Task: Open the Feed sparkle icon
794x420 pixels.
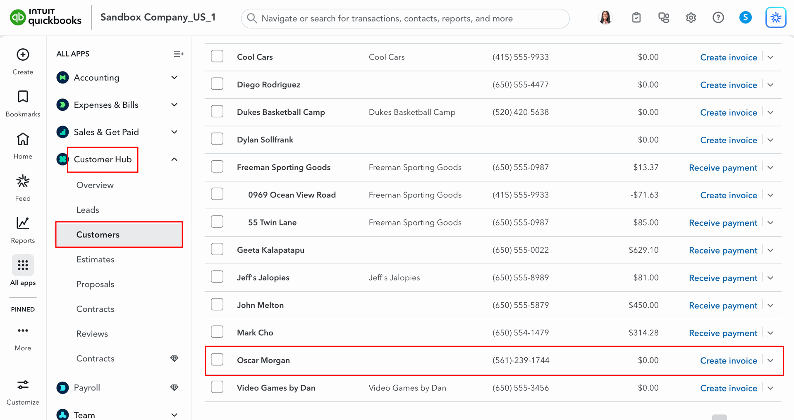Action: point(23,181)
